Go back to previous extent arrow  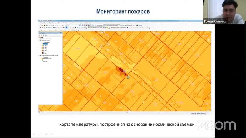pos(54,28)
